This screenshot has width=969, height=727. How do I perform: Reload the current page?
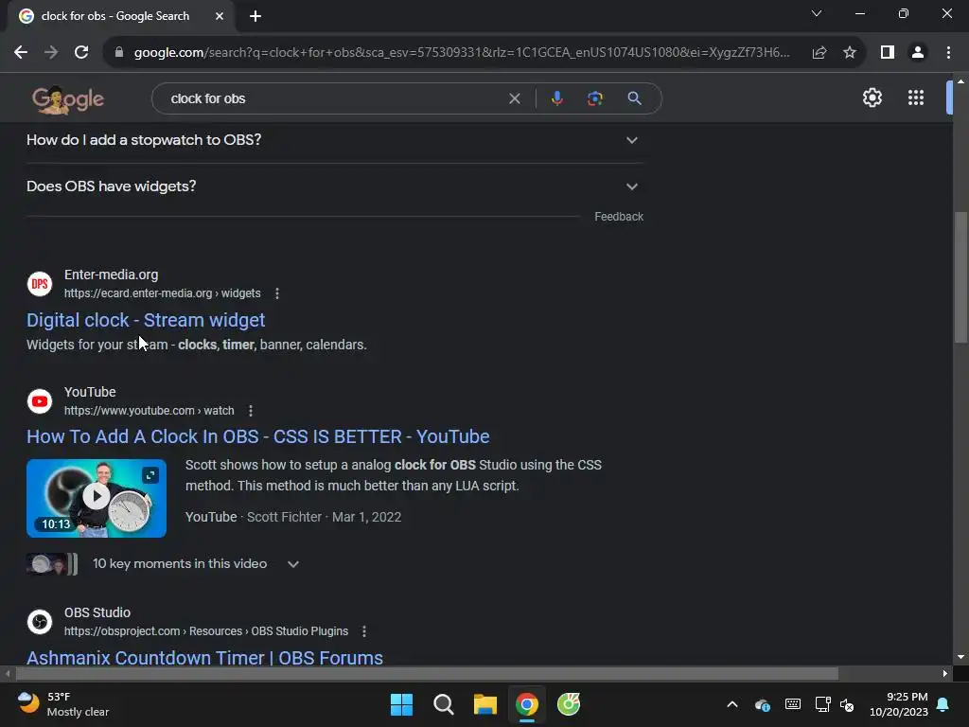pos(81,53)
